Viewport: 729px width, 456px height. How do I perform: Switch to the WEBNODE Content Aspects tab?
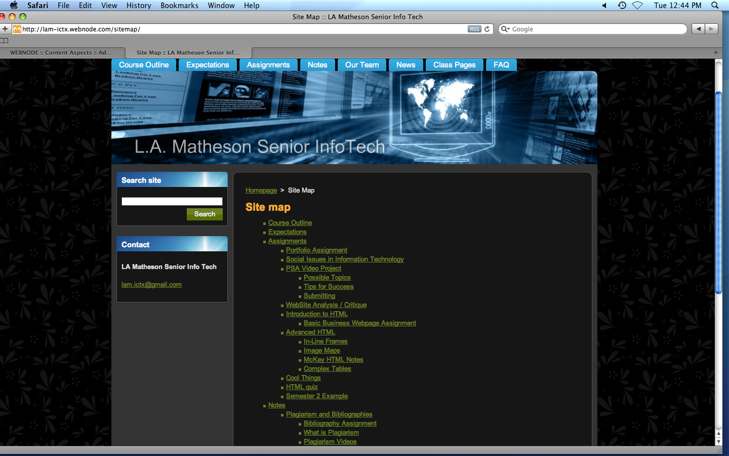pos(61,53)
